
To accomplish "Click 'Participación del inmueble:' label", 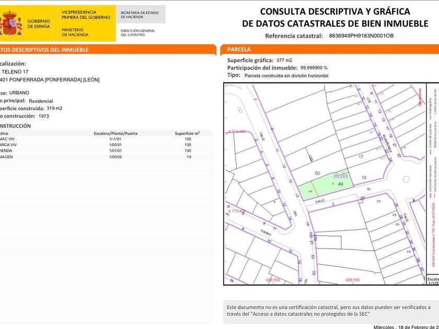I will pyautogui.click(x=262, y=68).
